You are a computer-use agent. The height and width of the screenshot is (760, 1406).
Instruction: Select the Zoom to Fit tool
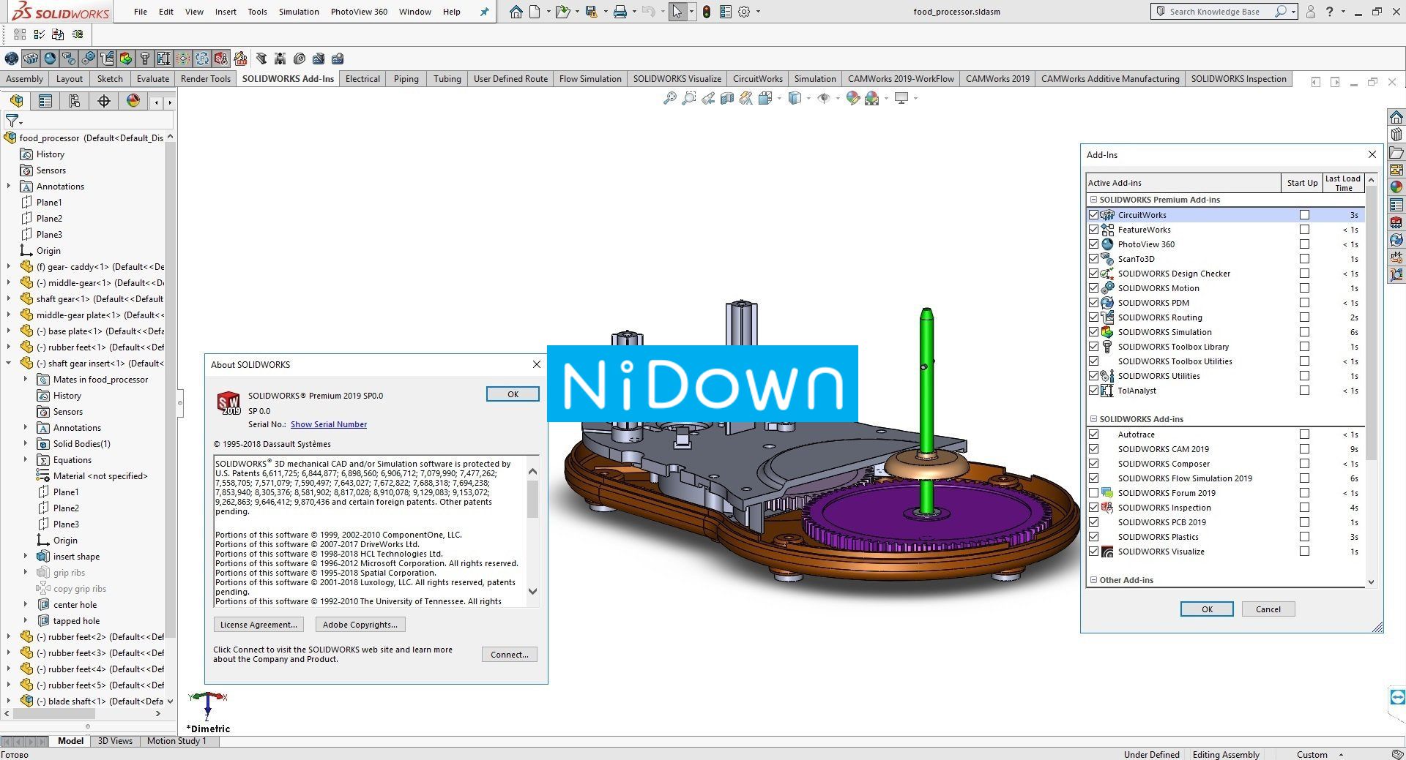[669, 99]
